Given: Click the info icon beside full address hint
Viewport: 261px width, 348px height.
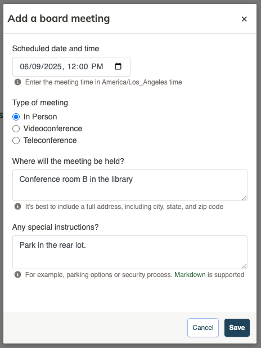Looking at the screenshot, I should coord(18,207).
